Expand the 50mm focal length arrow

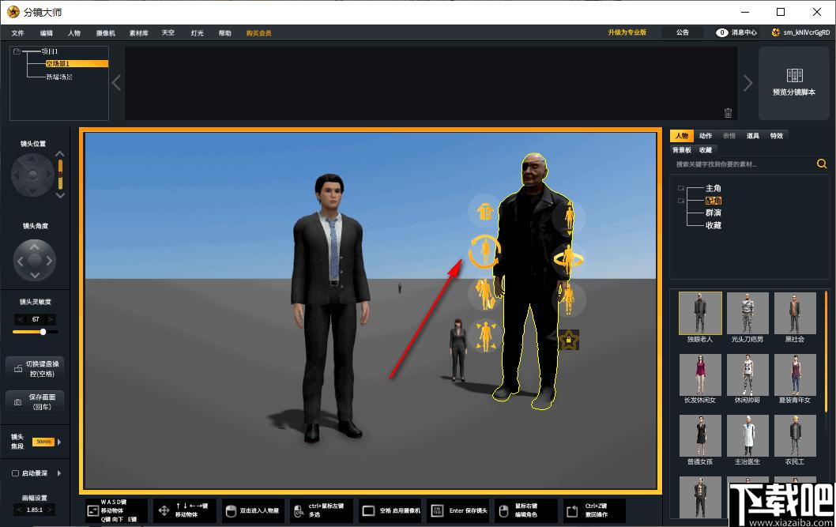pos(59,442)
